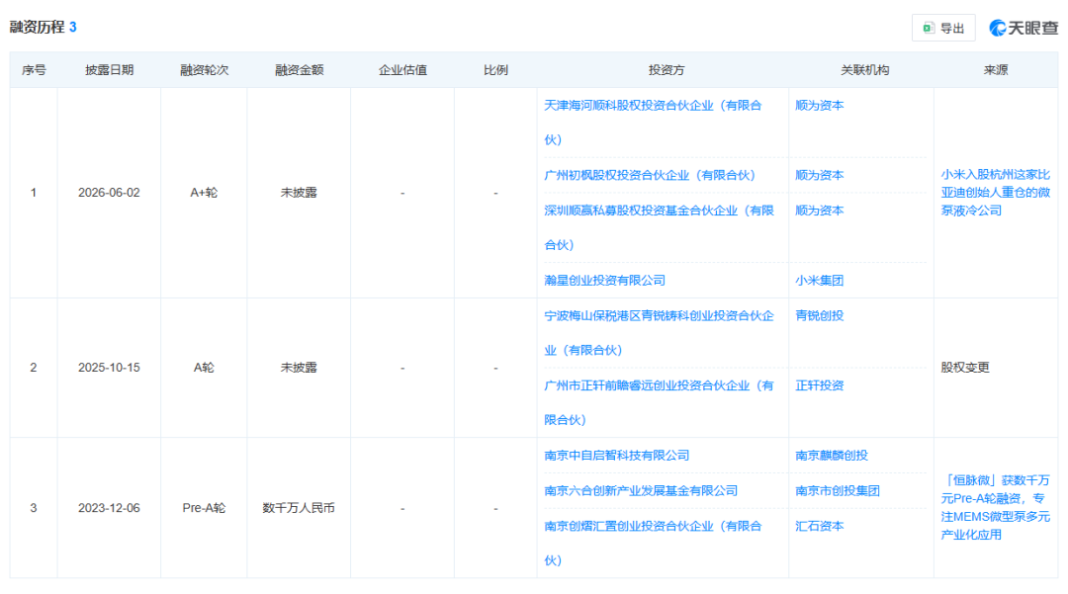Select 未披露 amount in the 2025-10-15 row
Viewport: 1068px width, 594px height.
299,368
